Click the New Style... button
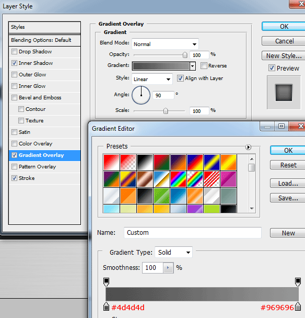 pos(284,55)
